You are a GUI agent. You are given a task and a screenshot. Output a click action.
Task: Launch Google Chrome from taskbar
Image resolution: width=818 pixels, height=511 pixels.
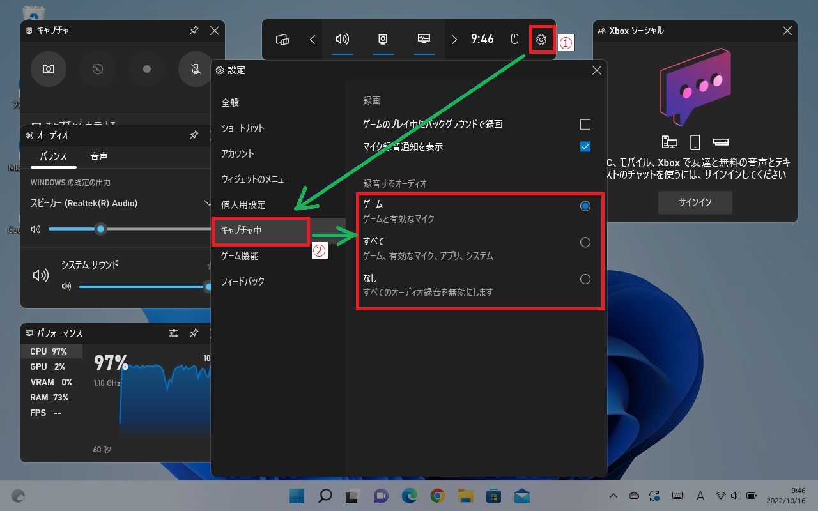coord(438,496)
